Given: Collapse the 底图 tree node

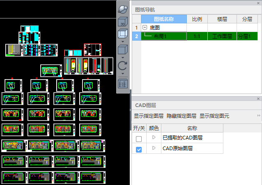Looking at the screenshot, I should (145, 27).
